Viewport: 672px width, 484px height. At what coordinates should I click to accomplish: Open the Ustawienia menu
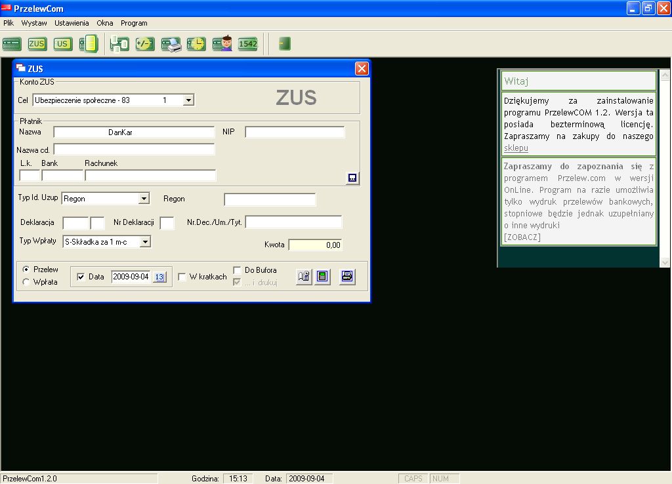[x=72, y=23]
